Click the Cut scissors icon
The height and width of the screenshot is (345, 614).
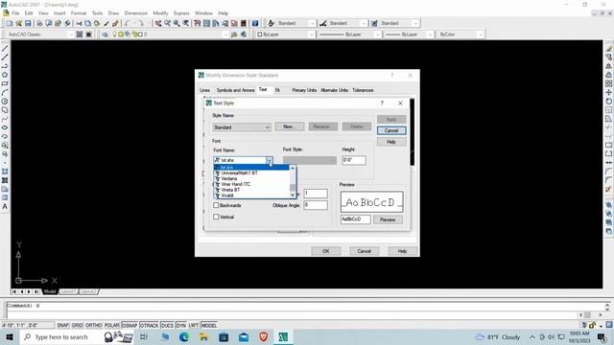(x=79, y=23)
